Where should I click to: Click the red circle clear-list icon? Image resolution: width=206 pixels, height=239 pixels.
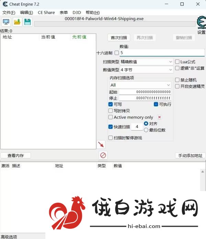[x=103, y=155]
